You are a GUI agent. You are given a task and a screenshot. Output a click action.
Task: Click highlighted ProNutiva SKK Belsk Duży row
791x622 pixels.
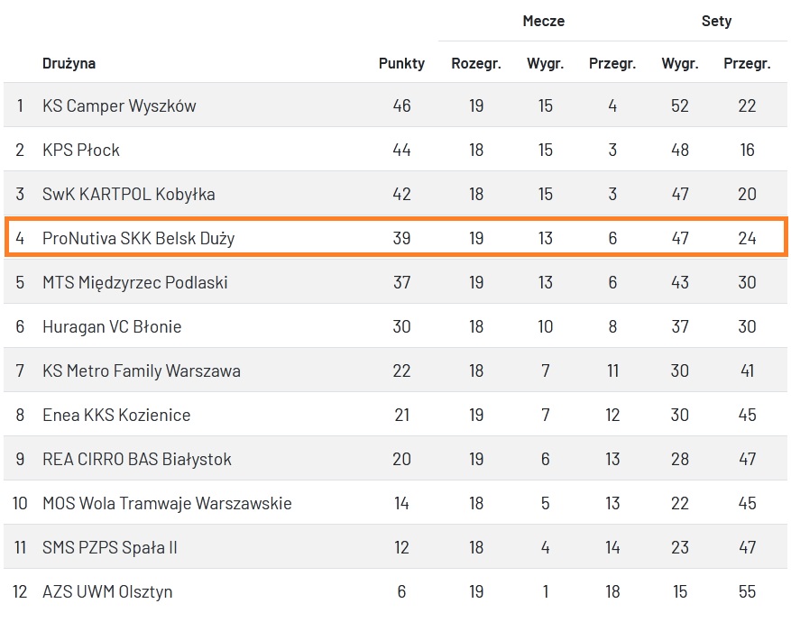tap(138, 238)
